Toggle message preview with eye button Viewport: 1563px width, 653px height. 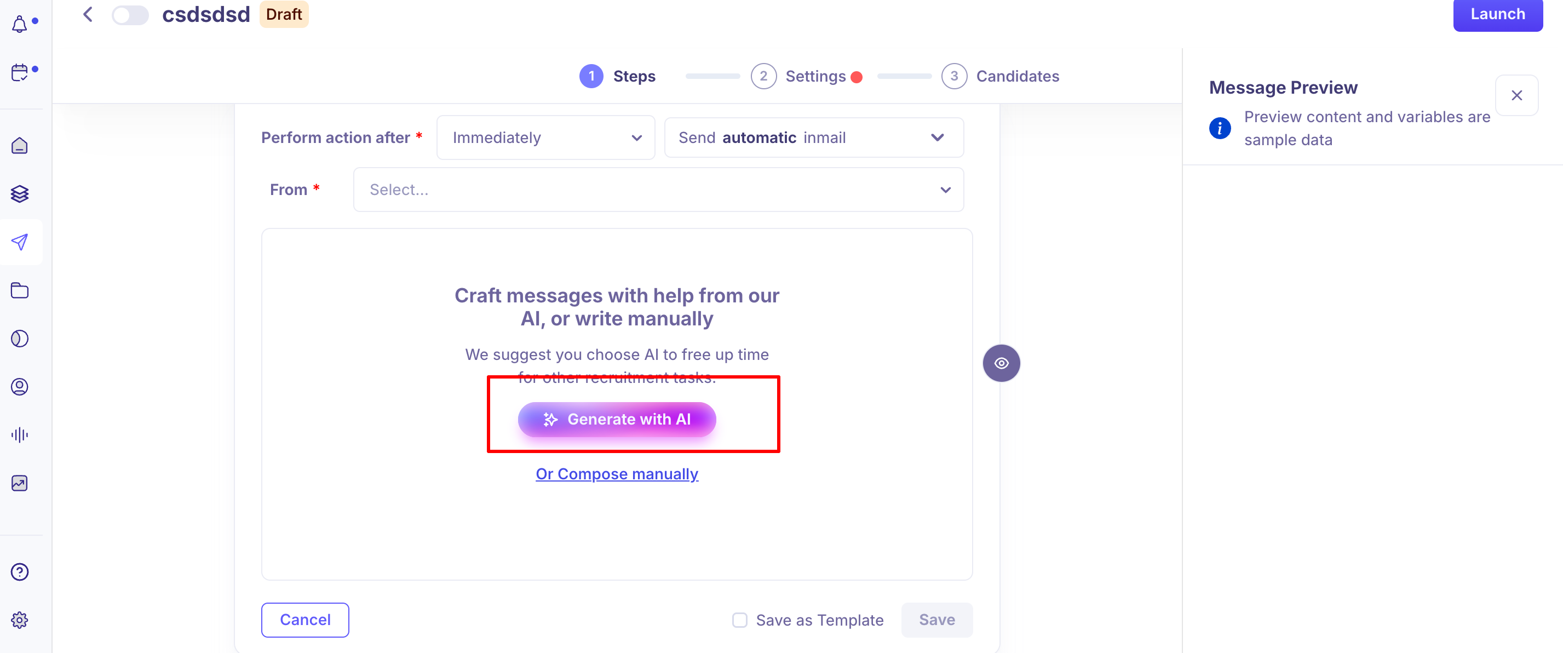coord(1001,363)
